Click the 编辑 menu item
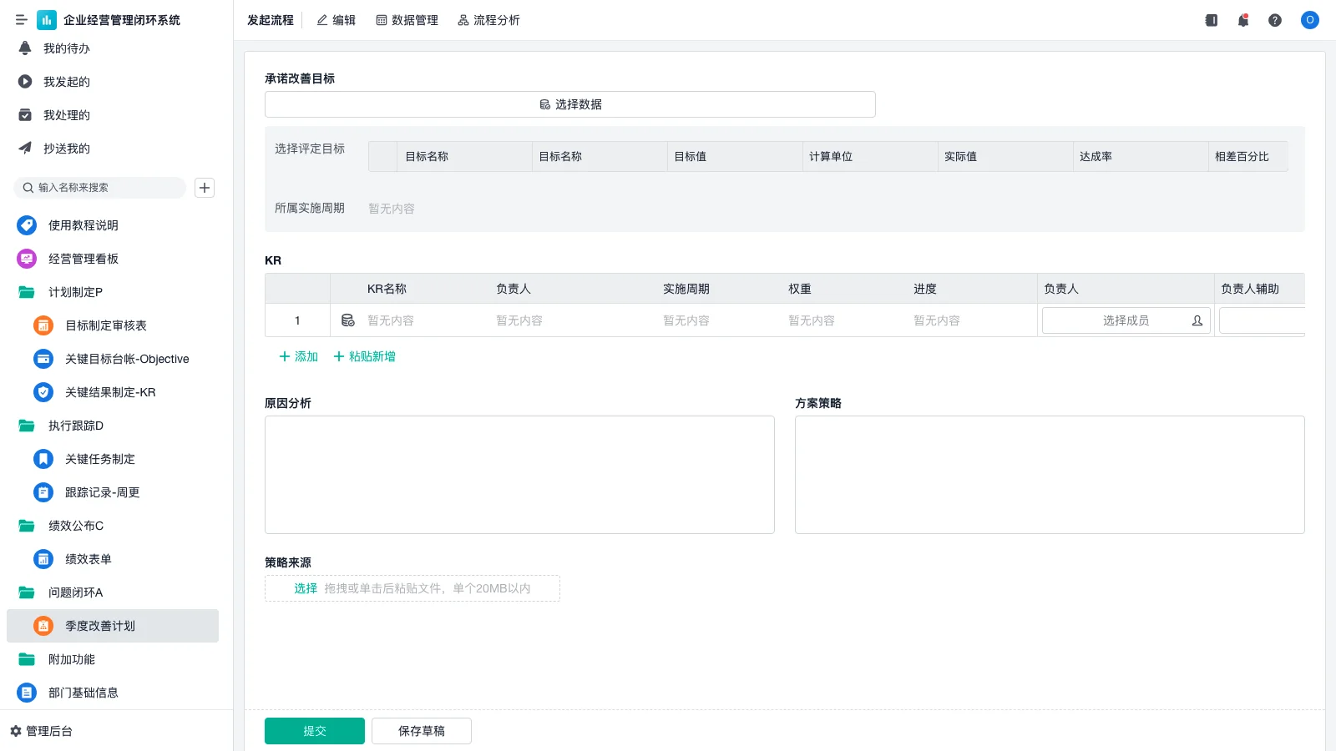1336x751 pixels. coord(336,20)
